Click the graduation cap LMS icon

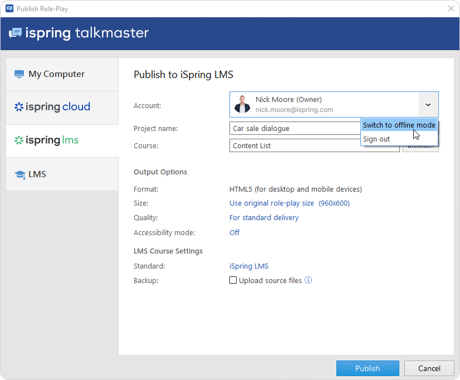pos(20,174)
